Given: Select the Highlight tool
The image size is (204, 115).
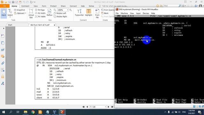Looking at the screenshot, I should [x=89, y=12].
